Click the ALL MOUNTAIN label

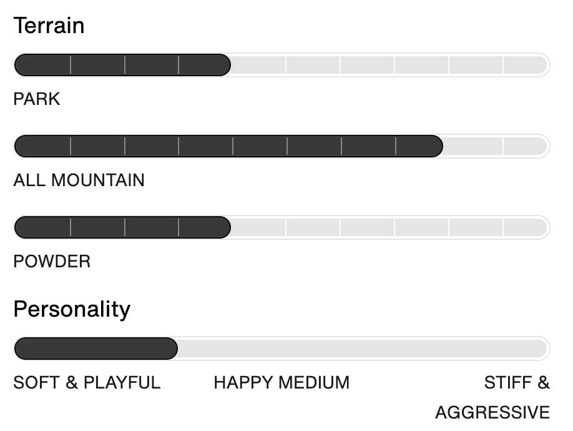tap(79, 181)
